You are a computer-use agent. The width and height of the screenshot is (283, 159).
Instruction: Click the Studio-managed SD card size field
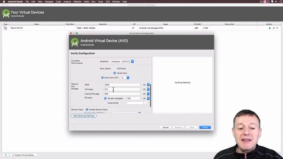(134, 98)
